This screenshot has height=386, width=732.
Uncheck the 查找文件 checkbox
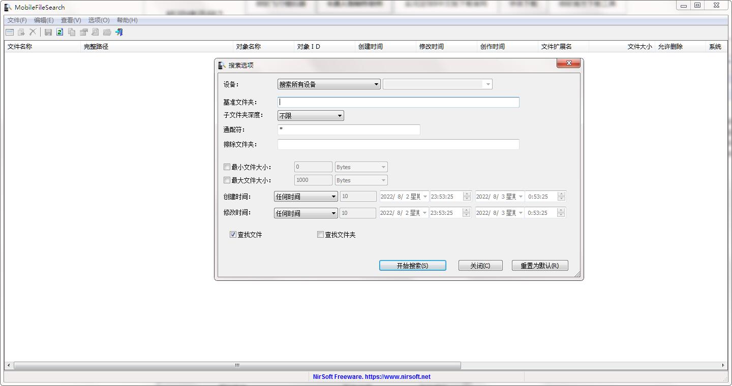pos(233,234)
